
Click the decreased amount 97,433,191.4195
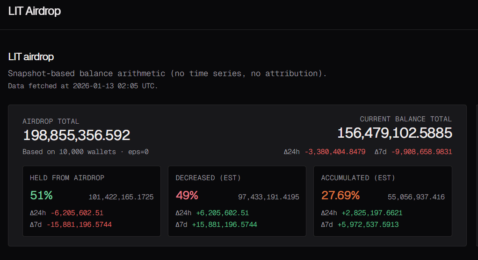click(268, 197)
